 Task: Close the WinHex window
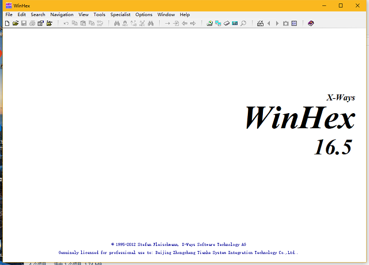pos(357,5)
